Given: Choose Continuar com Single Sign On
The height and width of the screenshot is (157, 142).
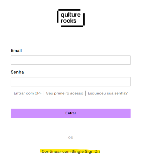Looking at the screenshot, I should coord(71,152).
